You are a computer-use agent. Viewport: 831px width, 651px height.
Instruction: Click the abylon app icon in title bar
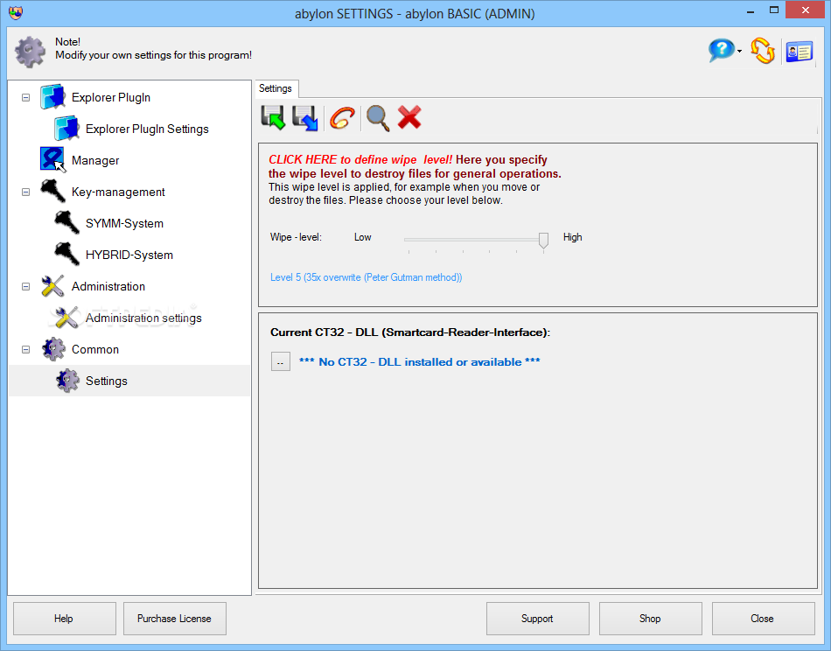coord(16,13)
